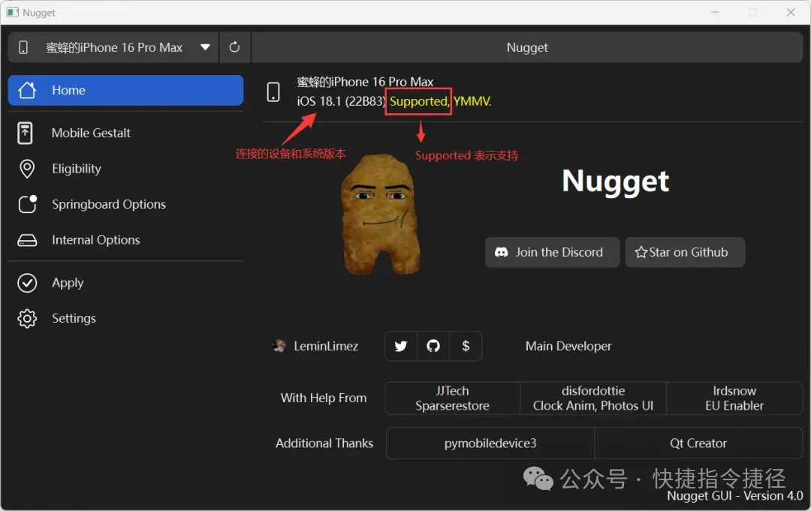
Task: Click the 'iOS 18.1 (22B83)' version text
Action: [x=341, y=101]
